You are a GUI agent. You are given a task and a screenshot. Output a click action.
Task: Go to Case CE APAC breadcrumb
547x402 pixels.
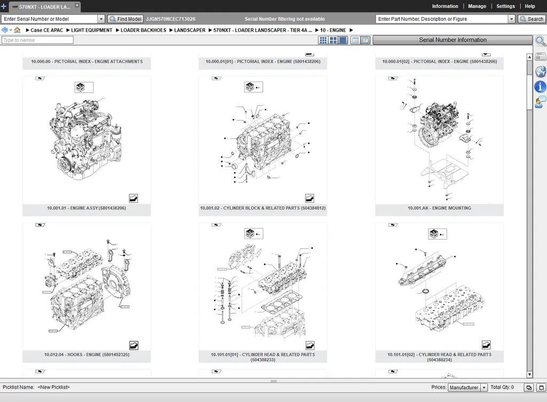coord(47,30)
